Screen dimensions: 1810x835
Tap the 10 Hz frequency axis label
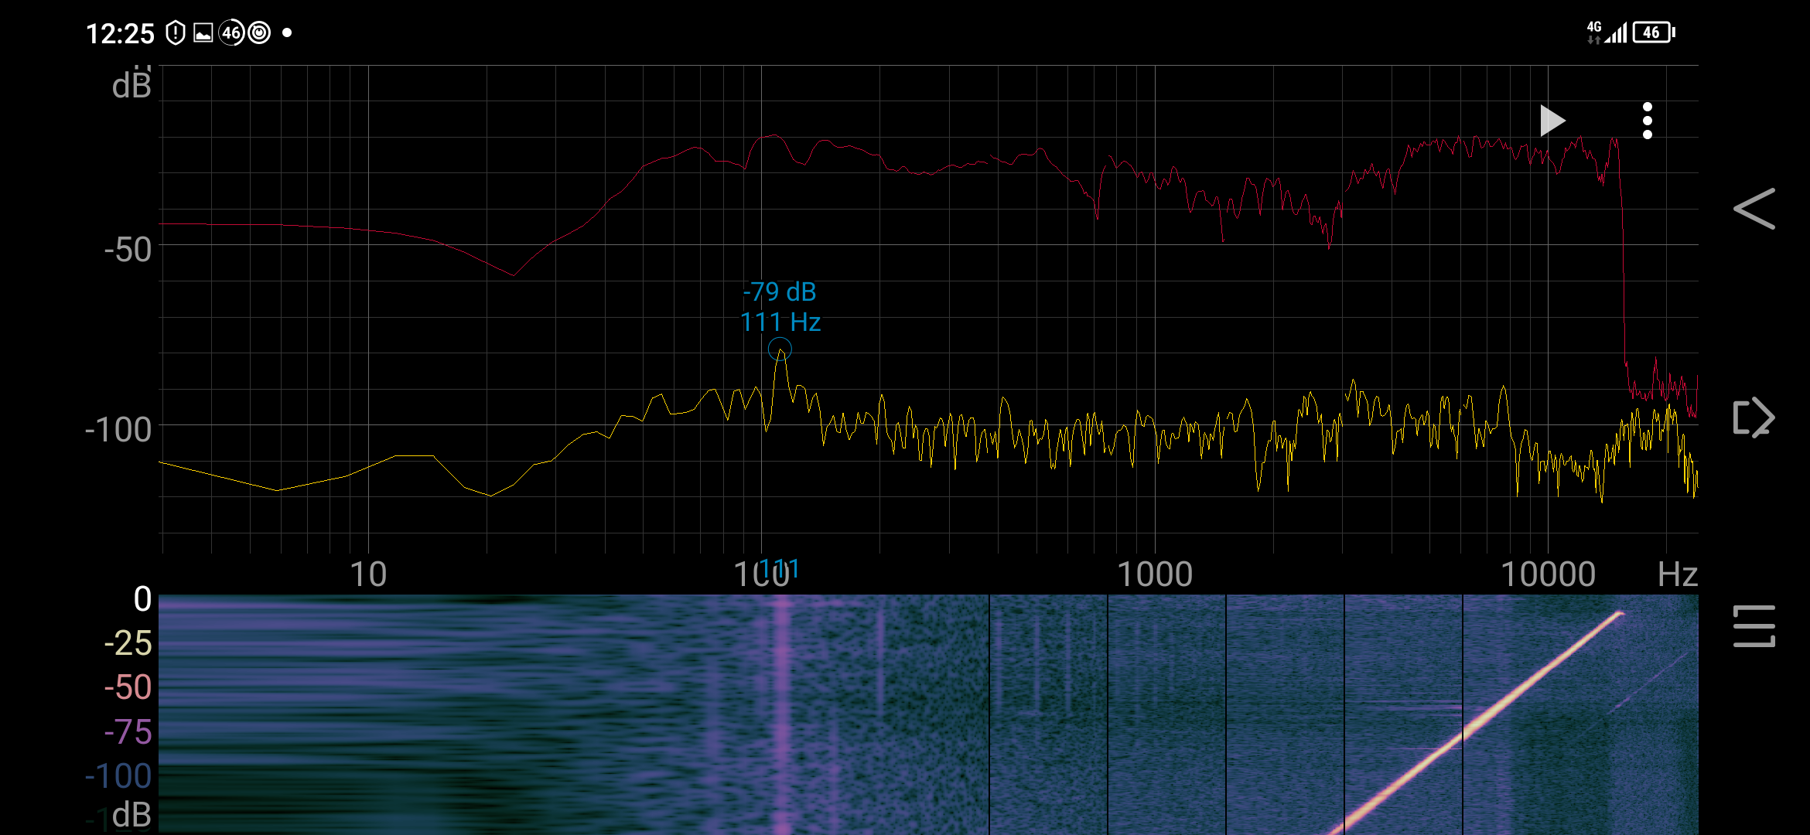pos(368,574)
